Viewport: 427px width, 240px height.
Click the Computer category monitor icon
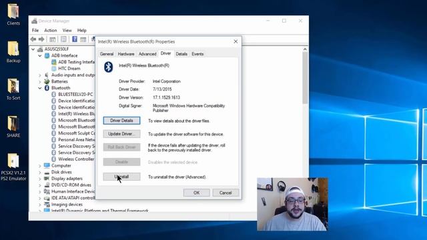point(47,165)
